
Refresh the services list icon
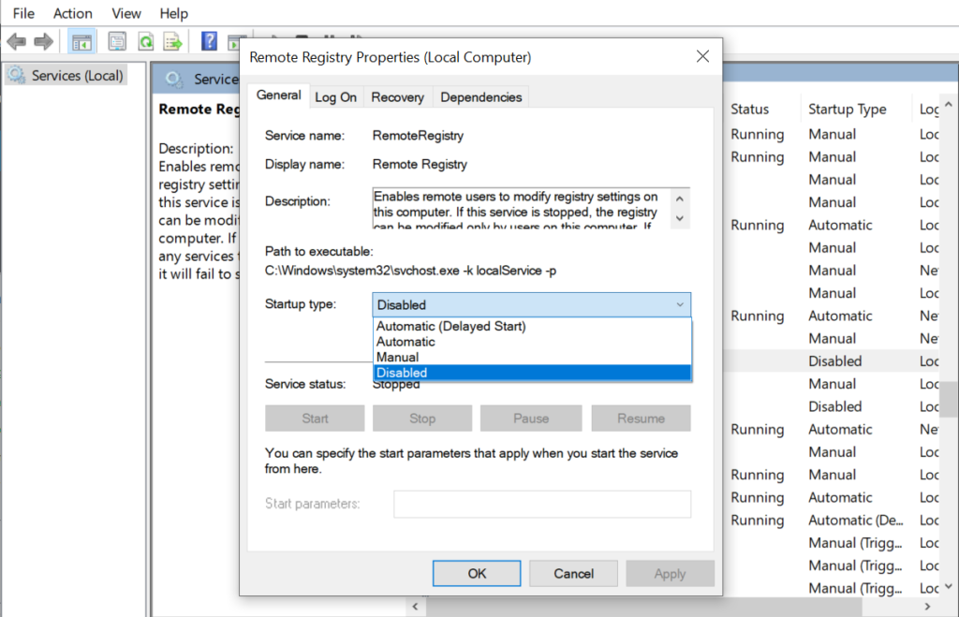point(145,40)
